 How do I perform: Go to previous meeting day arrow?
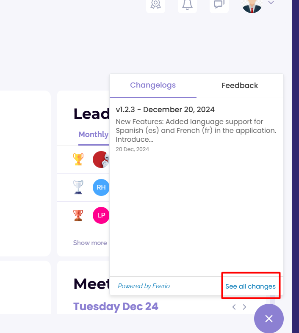(x=234, y=307)
